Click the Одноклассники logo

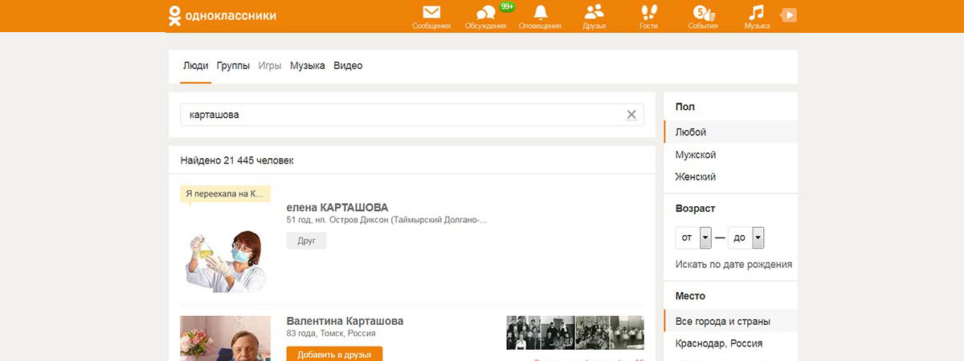pyautogui.click(x=223, y=14)
